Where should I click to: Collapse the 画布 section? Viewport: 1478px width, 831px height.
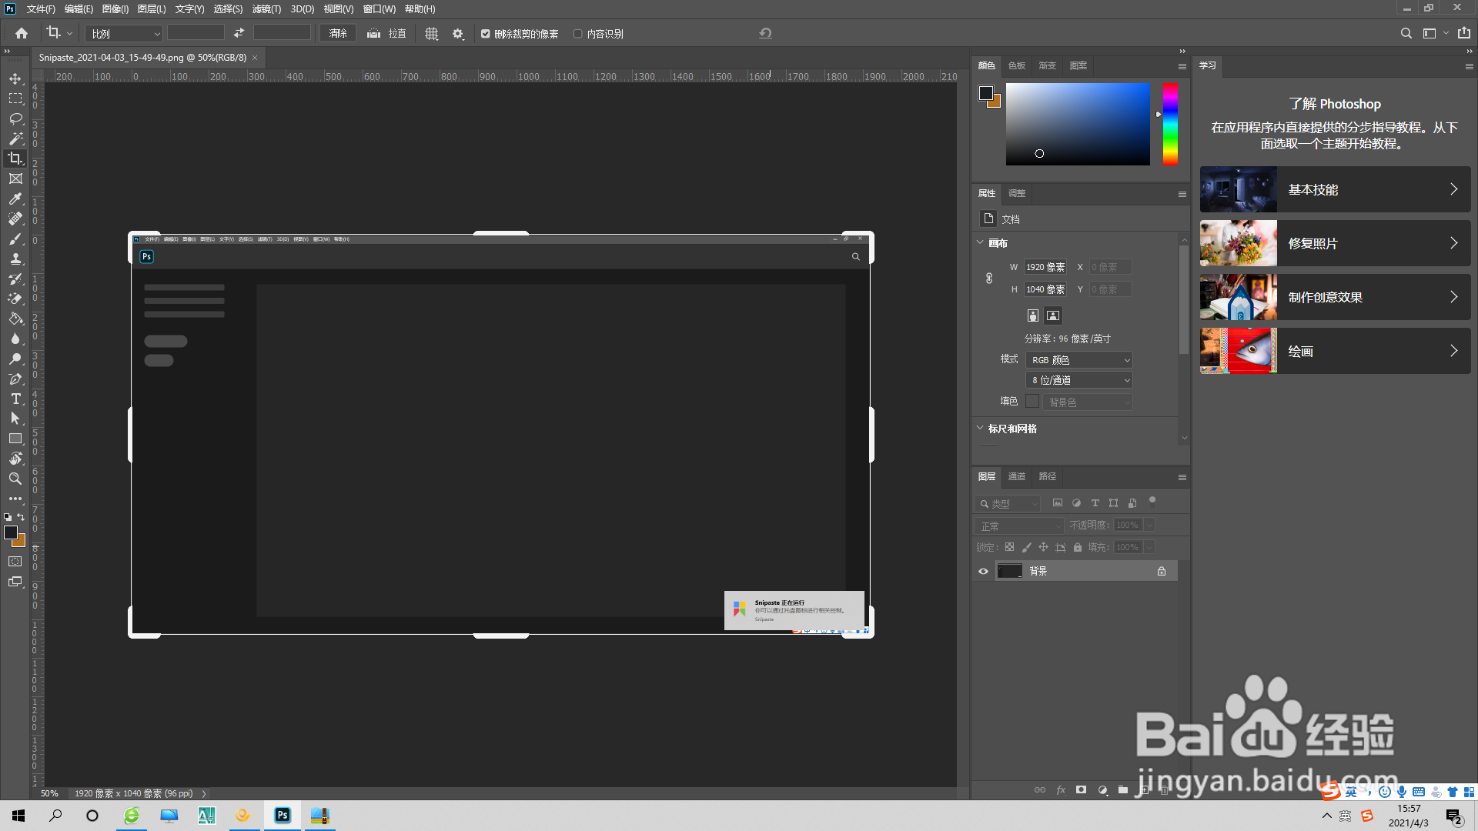980,243
